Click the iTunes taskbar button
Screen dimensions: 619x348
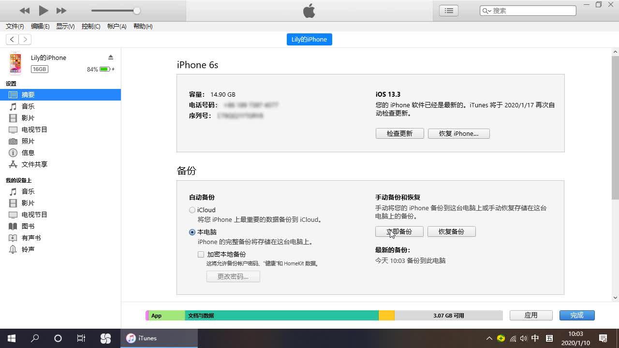click(x=159, y=338)
